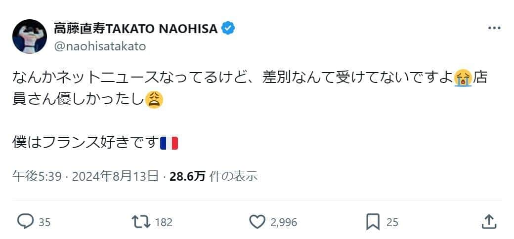Click the 2024年8月13日 date link
The height and width of the screenshot is (239, 514).
click(x=115, y=176)
